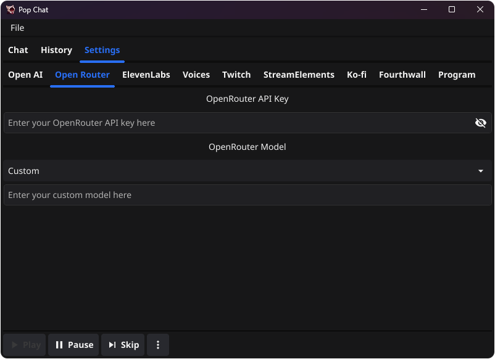Toggle API key visibility with the eye icon
This screenshot has height=359, width=495.
pos(481,122)
